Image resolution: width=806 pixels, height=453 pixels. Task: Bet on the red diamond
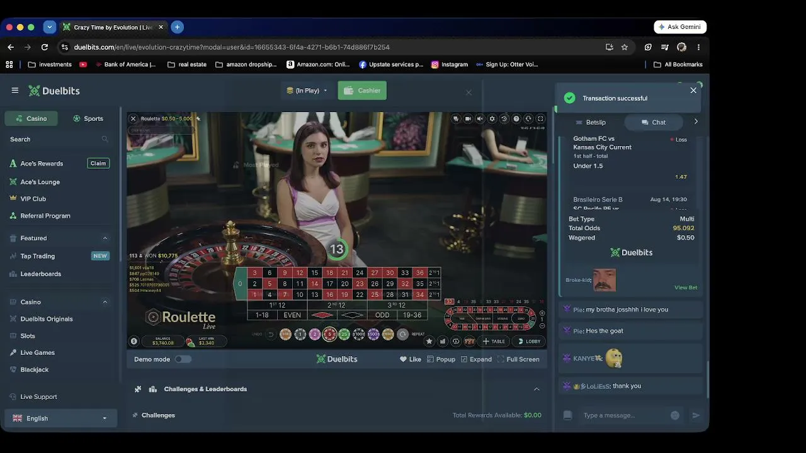tap(322, 315)
